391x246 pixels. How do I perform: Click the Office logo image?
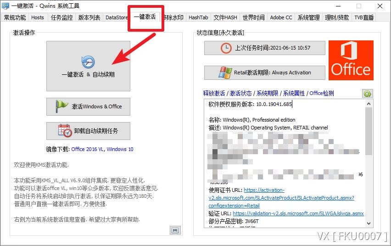pos(351,60)
